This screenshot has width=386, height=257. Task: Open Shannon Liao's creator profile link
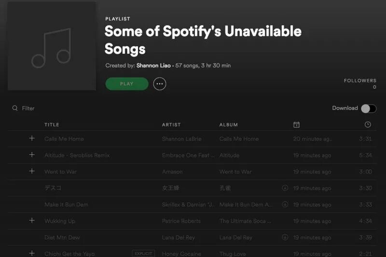pyautogui.click(x=153, y=66)
